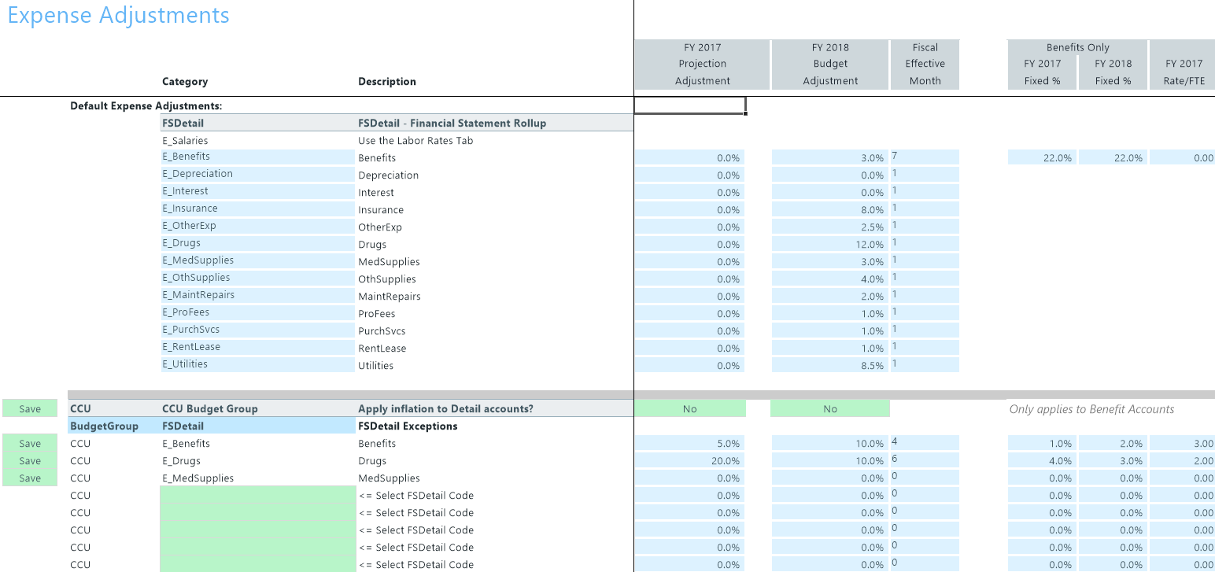Click 'Only applies to Benefit Accounts' note
Image resolution: width=1215 pixels, height=572 pixels.
pyautogui.click(x=1091, y=408)
